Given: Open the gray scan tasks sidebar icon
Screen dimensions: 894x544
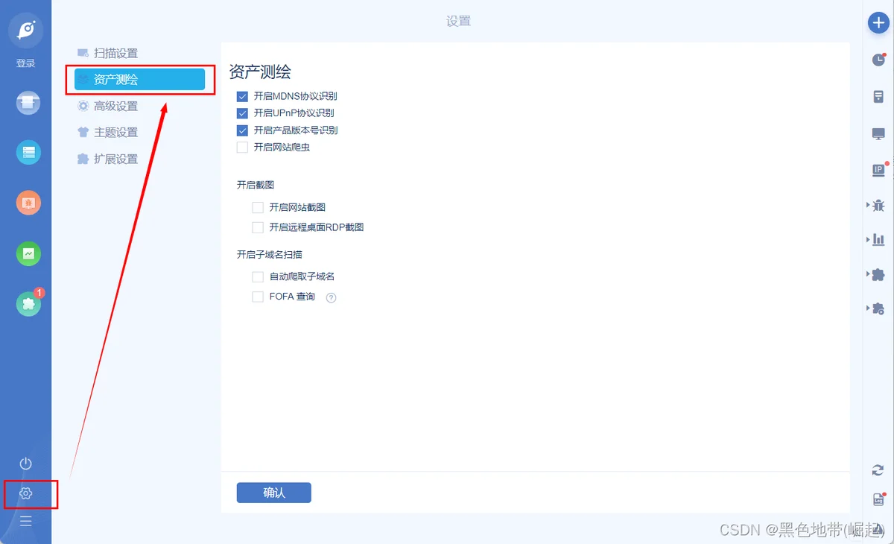Looking at the screenshot, I should pyautogui.click(x=28, y=102).
